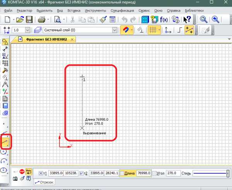
Task: Click the Длина value field
Action: [144, 173]
